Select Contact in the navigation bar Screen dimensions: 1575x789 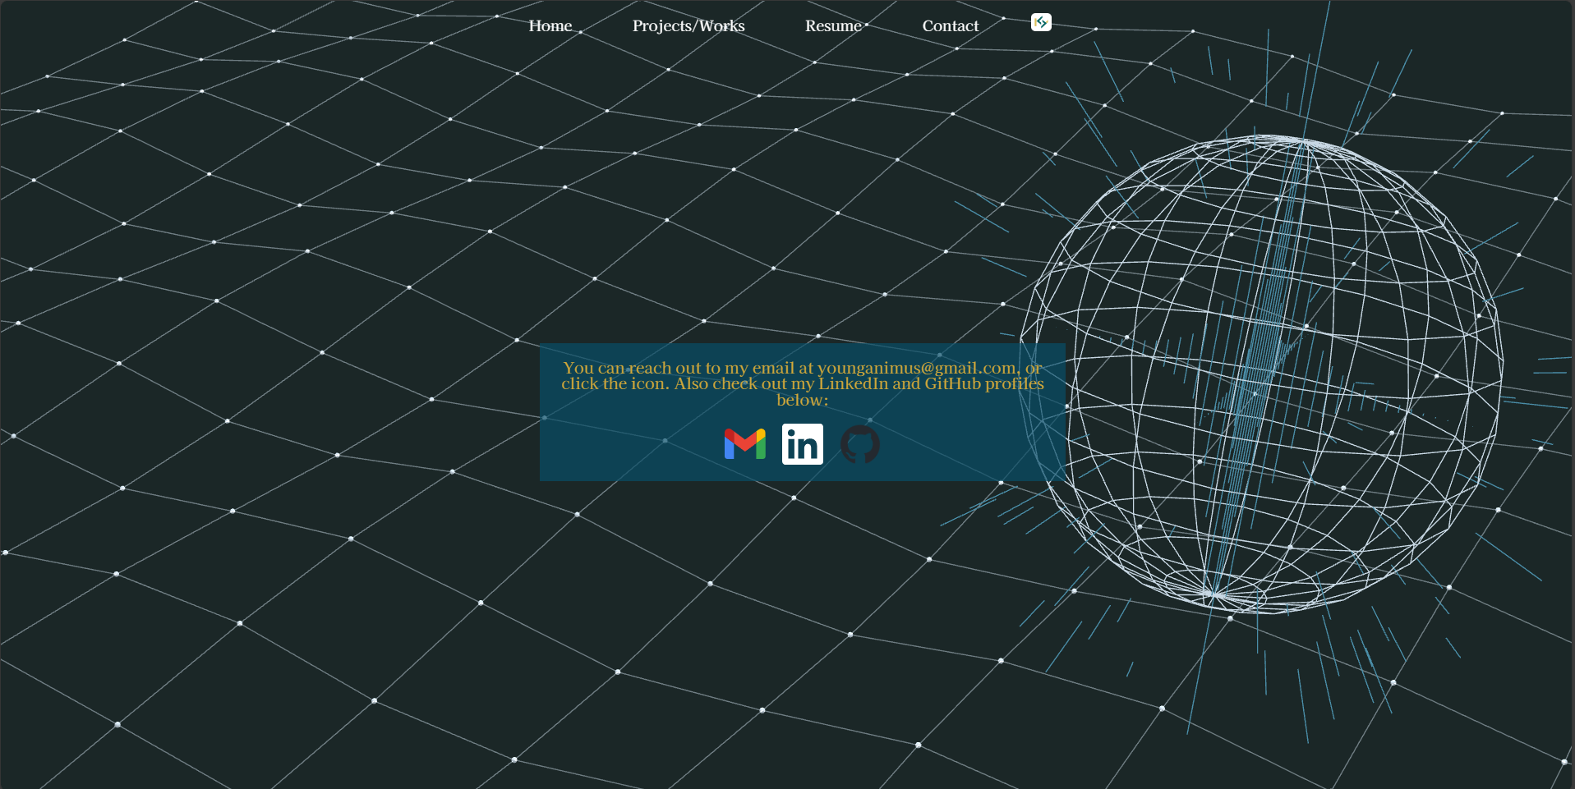click(950, 25)
